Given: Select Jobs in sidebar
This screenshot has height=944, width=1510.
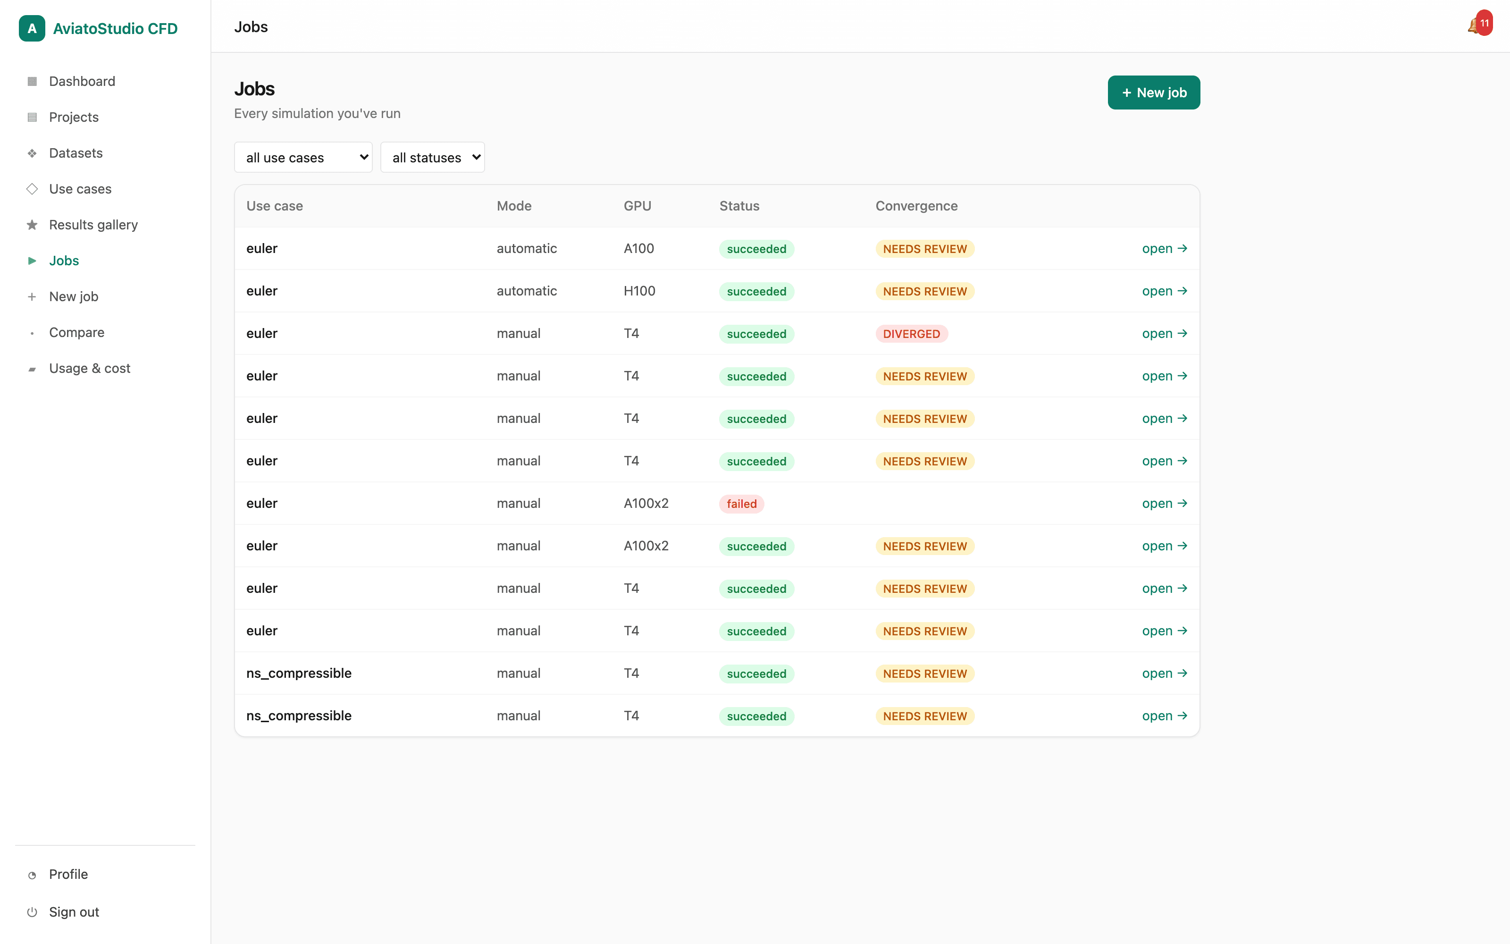Looking at the screenshot, I should (x=64, y=261).
